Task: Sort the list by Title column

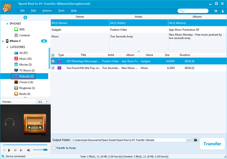Action: click(x=83, y=55)
